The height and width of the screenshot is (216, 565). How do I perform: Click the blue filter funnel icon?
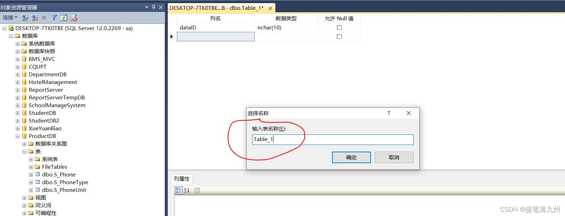54,18
